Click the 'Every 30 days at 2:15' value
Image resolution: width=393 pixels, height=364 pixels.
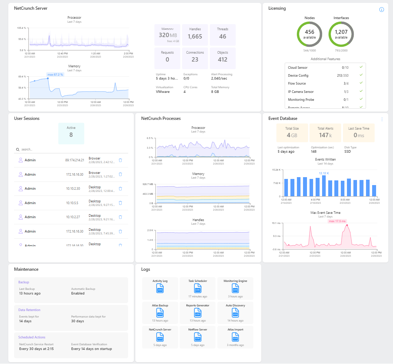[36, 349]
